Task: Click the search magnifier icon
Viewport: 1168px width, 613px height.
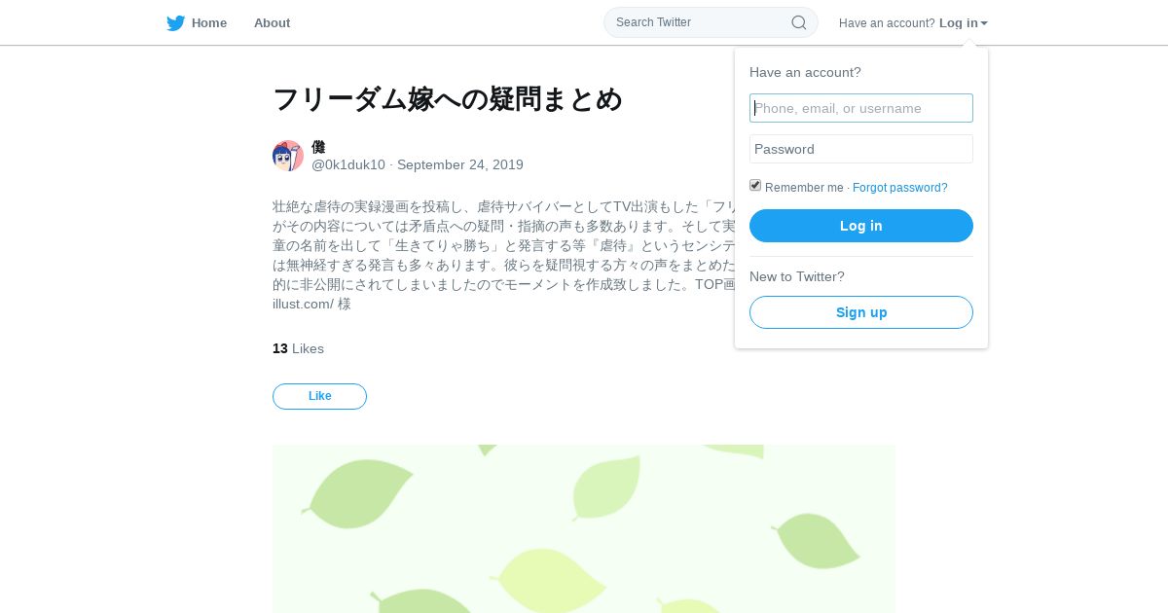Action: (798, 22)
